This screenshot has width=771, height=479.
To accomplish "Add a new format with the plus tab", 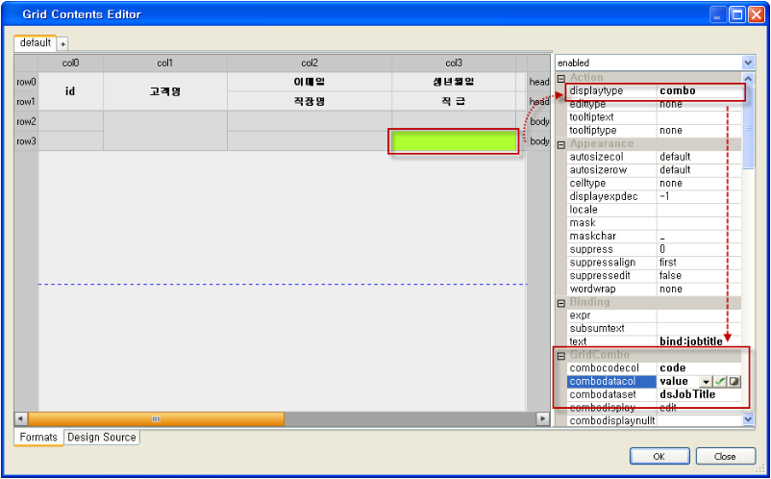I will [x=62, y=44].
